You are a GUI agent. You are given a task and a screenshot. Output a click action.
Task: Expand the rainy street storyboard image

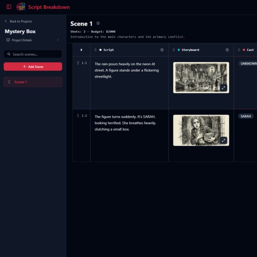(x=223, y=88)
